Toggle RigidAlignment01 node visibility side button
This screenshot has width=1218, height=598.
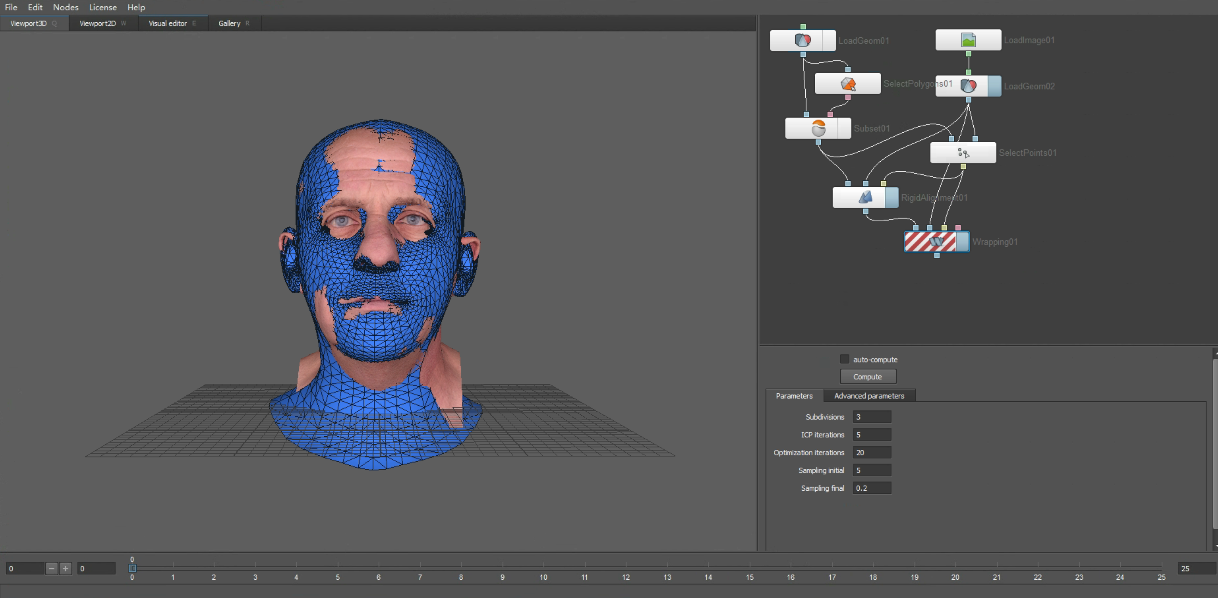pyautogui.click(x=891, y=197)
